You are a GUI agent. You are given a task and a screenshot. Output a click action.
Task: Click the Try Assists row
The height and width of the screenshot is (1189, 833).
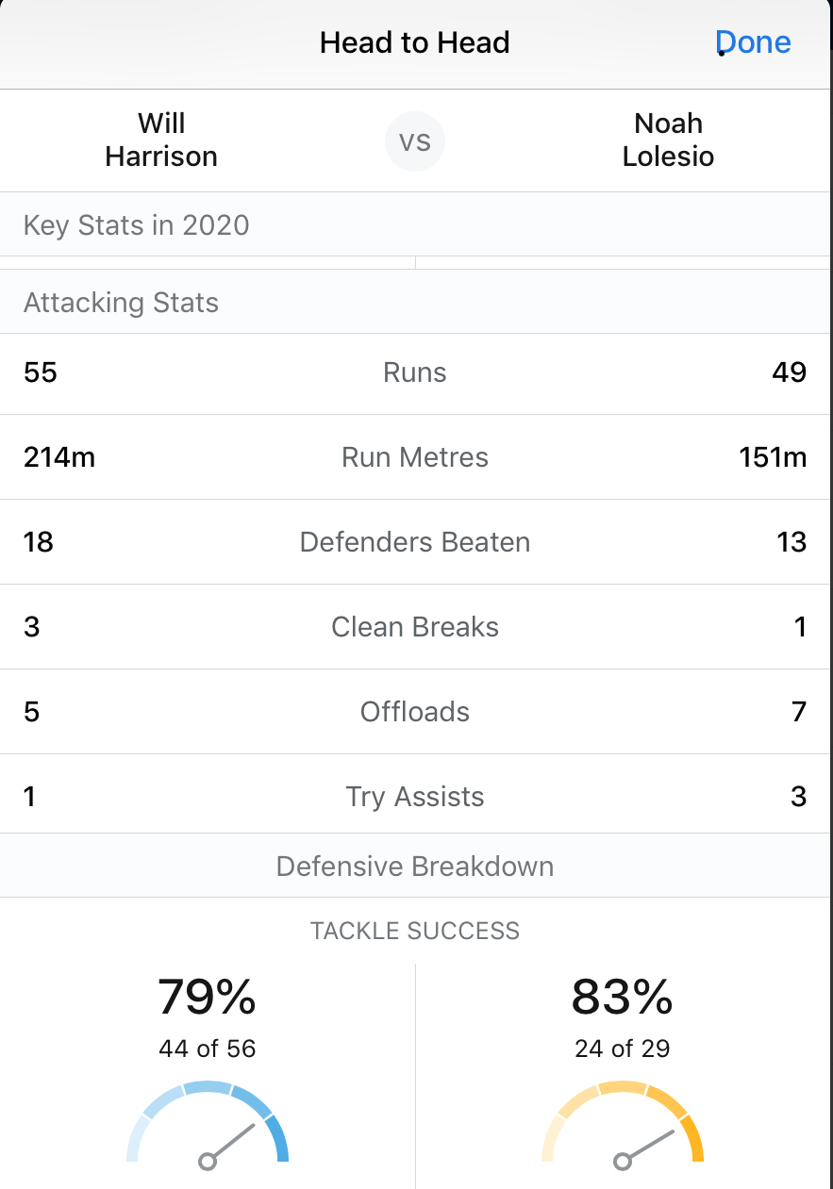click(x=415, y=797)
